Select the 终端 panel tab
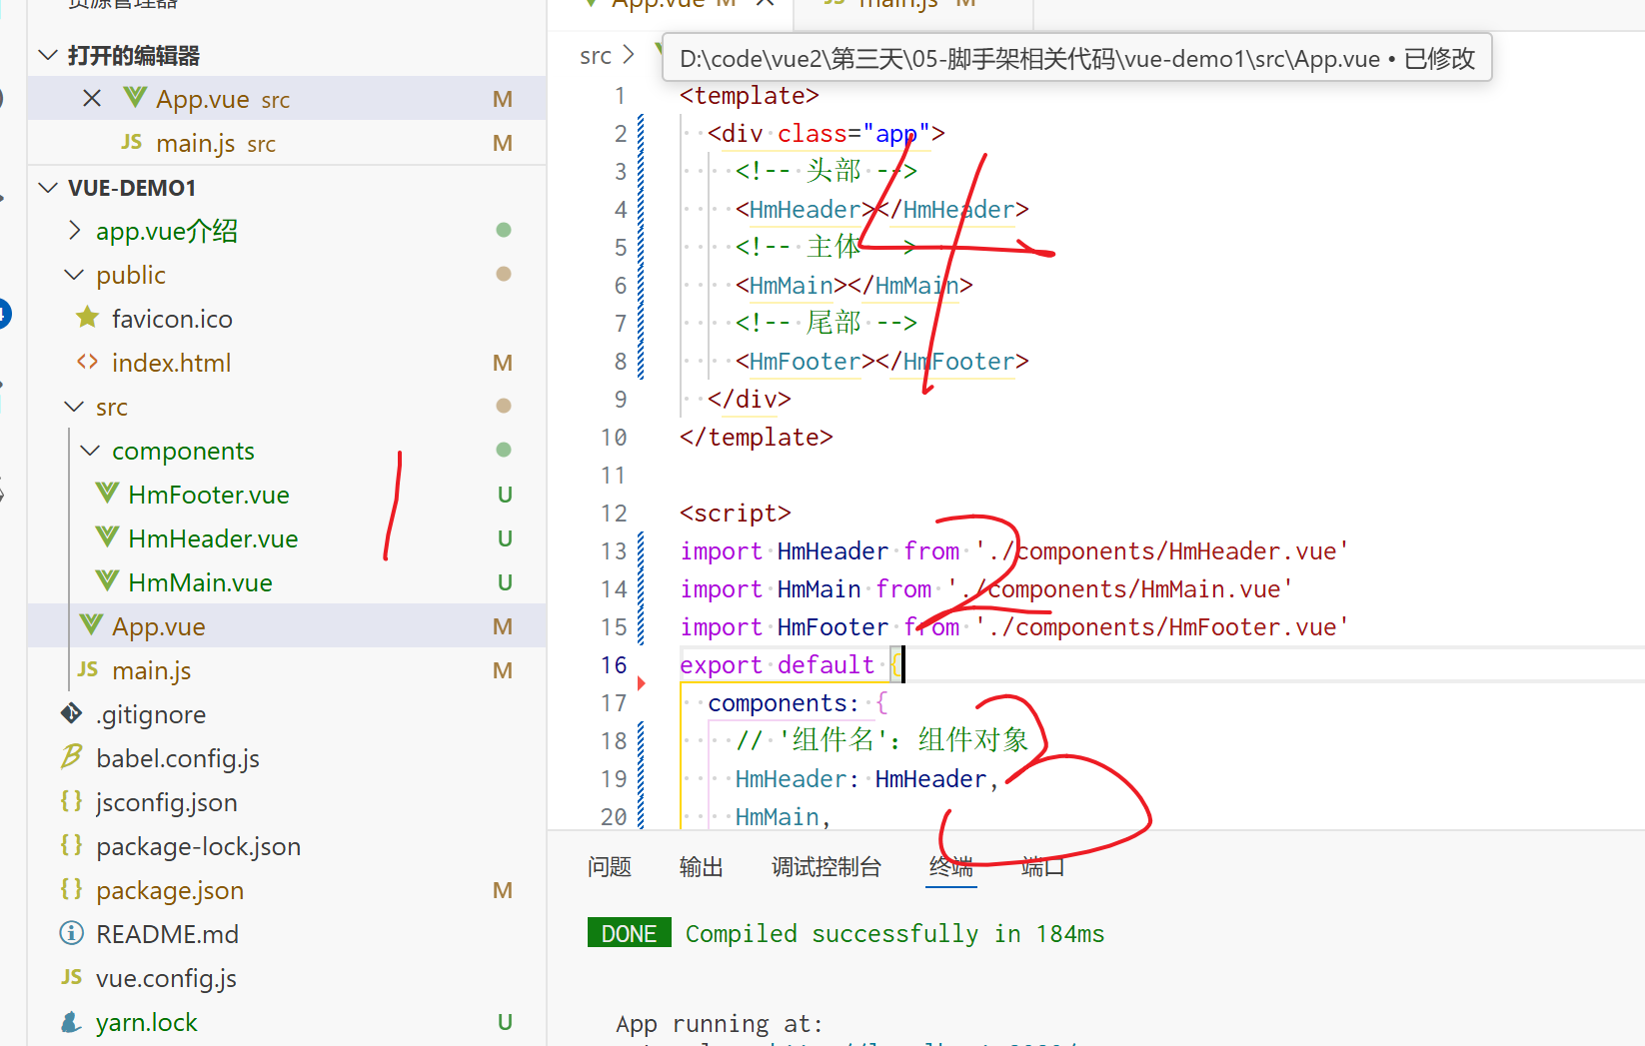 coord(951,866)
